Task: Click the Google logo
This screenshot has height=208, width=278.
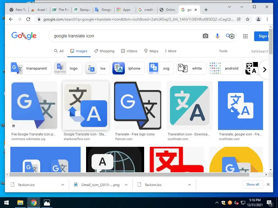Action: tap(24, 36)
